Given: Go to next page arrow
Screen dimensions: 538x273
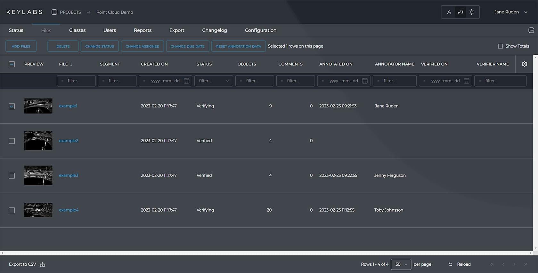Looking at the screenshot, I should pyautogui.click(x=514, y=264).
